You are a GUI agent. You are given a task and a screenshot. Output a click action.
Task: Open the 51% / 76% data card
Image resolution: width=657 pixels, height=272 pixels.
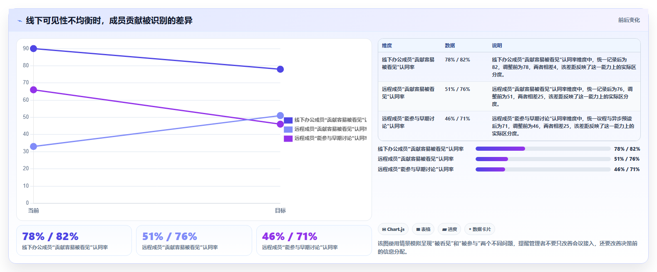194,240
